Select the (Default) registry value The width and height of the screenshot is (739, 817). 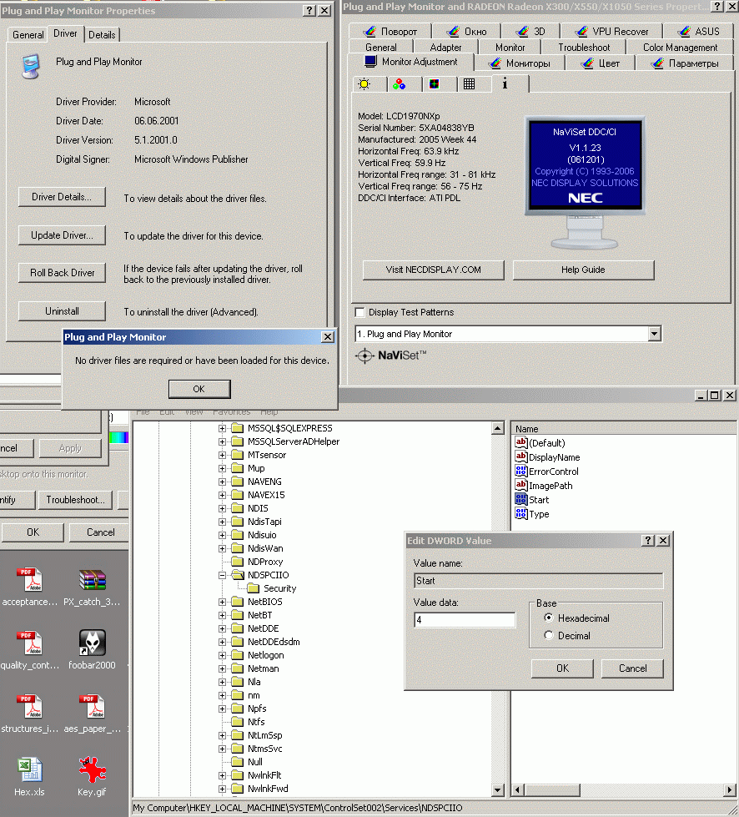[540, 443]
